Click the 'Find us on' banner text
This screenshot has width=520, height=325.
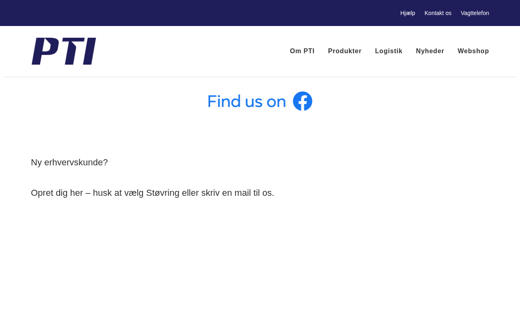tap(247, 101)
